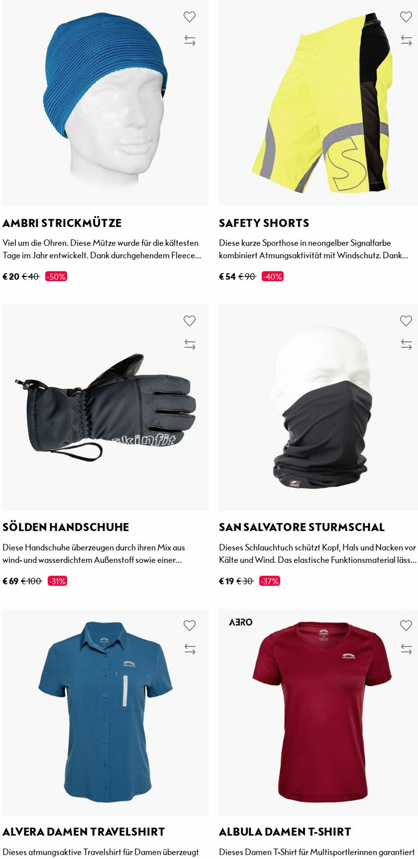Save San Salvatore Sturmschal to favorites
Viewport: 418px width, 859px height.
406,321
